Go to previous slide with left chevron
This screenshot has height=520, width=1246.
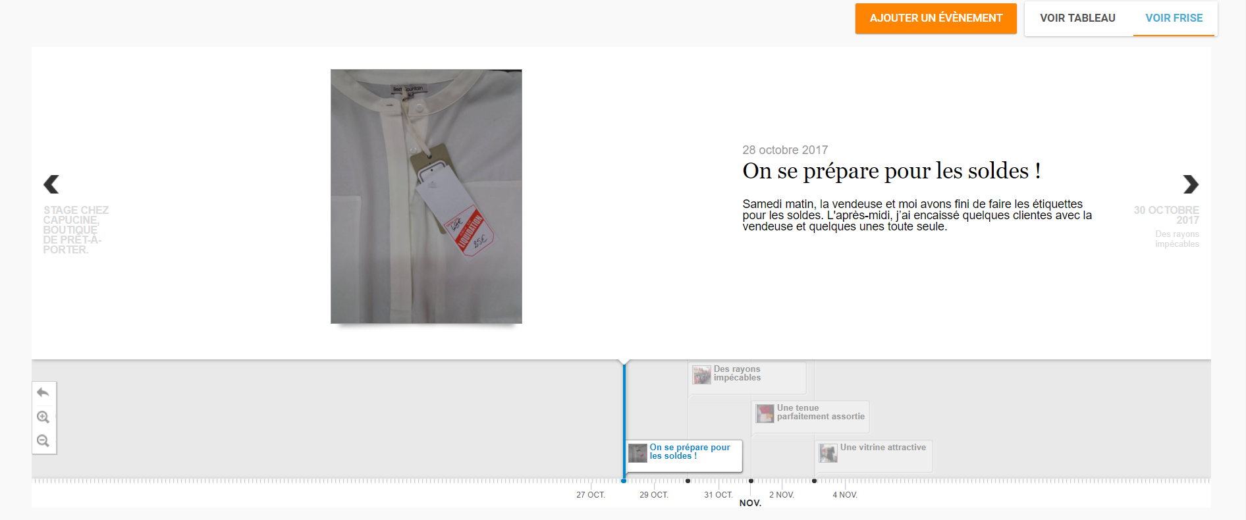pos(51,184)
